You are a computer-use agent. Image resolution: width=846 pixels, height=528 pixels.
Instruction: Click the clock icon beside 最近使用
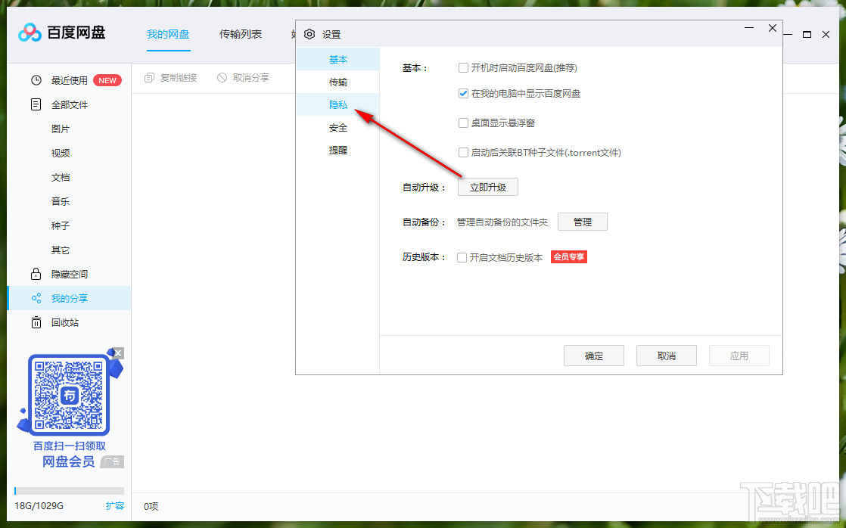tap(36, 80)
